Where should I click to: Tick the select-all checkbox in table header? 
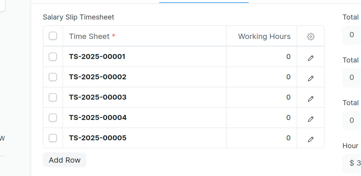point(53,36)
